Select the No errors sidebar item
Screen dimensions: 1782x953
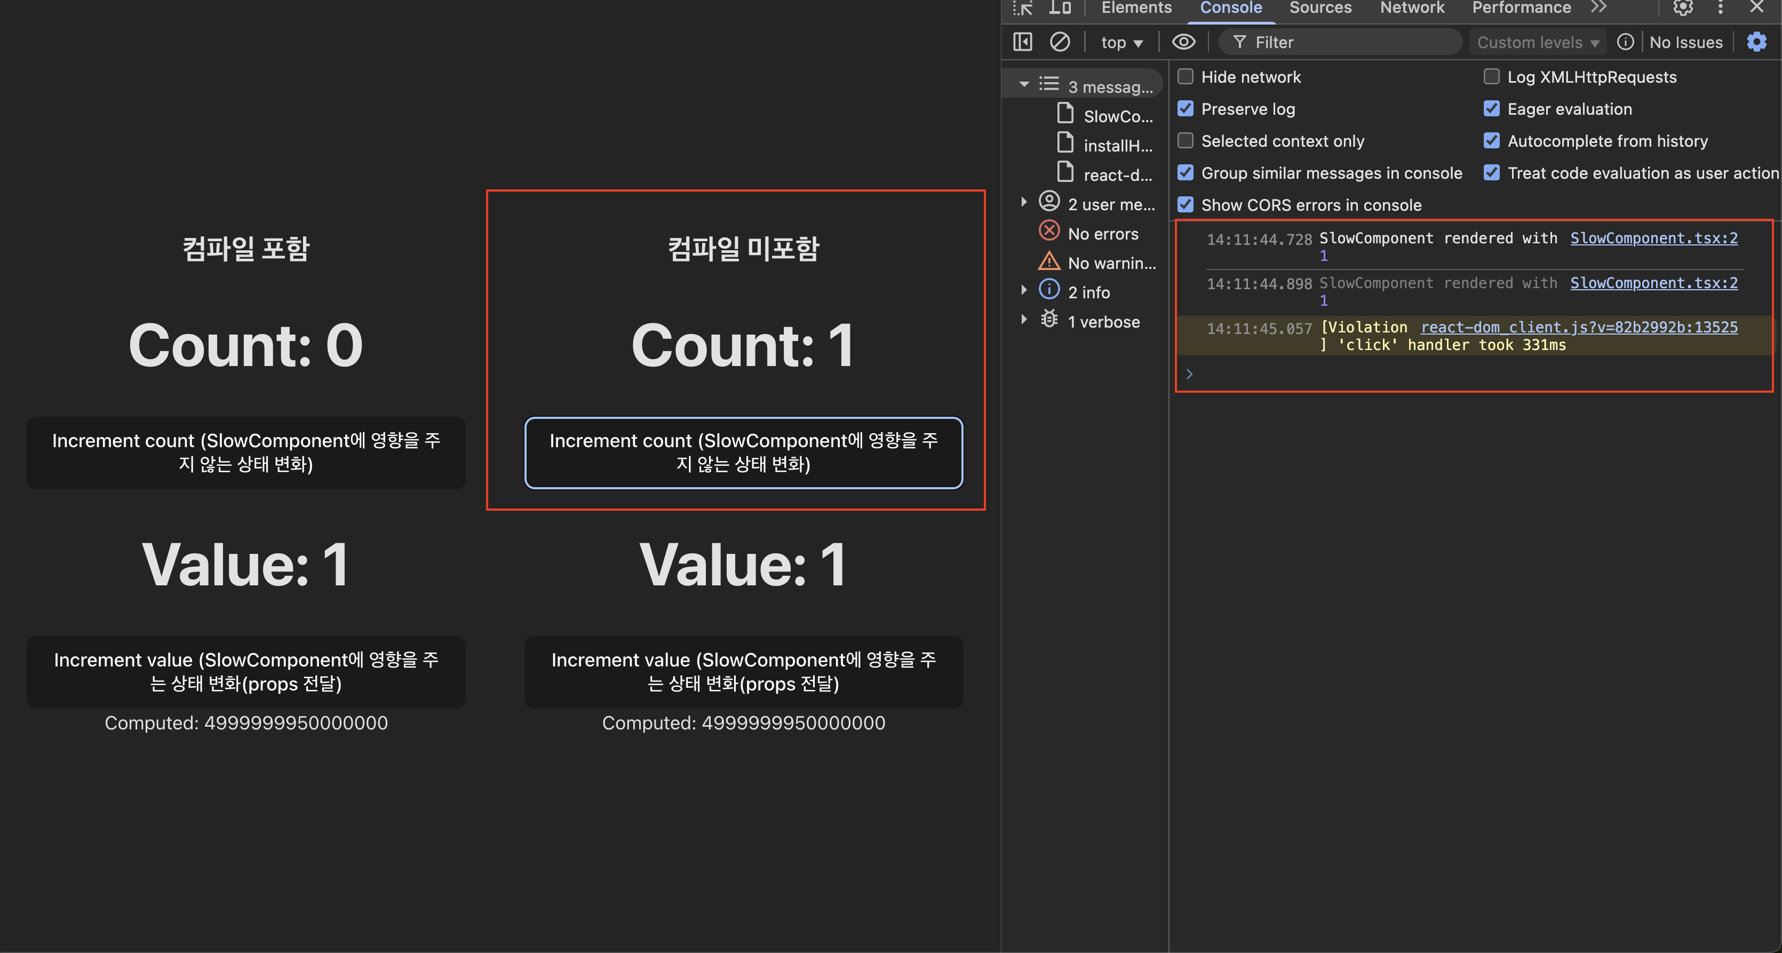pyautogui.click(x=1102, y=234)
